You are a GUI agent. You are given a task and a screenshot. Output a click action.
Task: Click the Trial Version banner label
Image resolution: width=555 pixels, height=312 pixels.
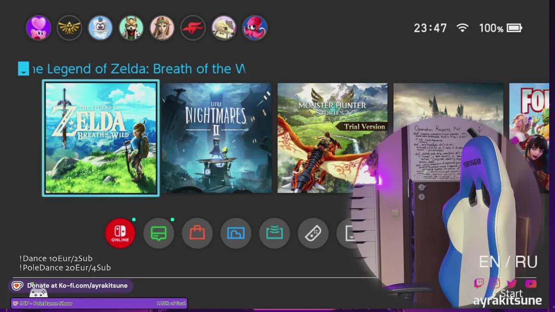click(x=365, y=127)
